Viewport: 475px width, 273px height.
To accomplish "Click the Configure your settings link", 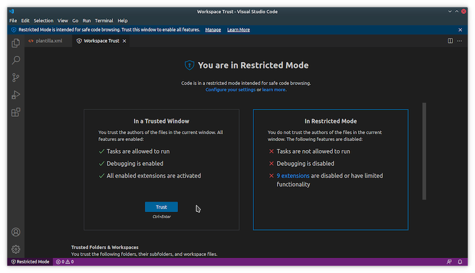I will tap(230, 90).
